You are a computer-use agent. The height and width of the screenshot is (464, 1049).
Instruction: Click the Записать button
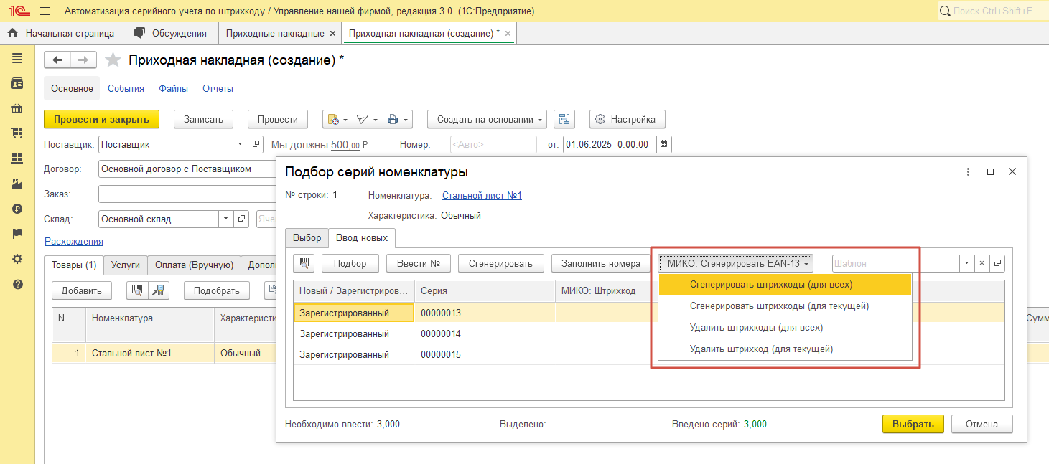203,120
